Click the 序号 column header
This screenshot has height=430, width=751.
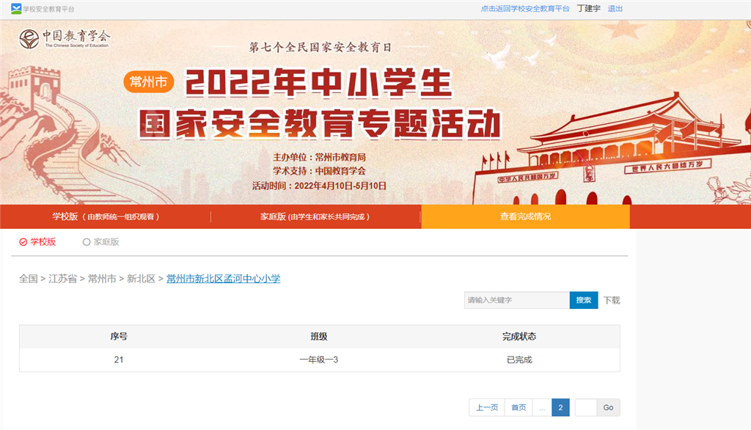coord(119,337)
